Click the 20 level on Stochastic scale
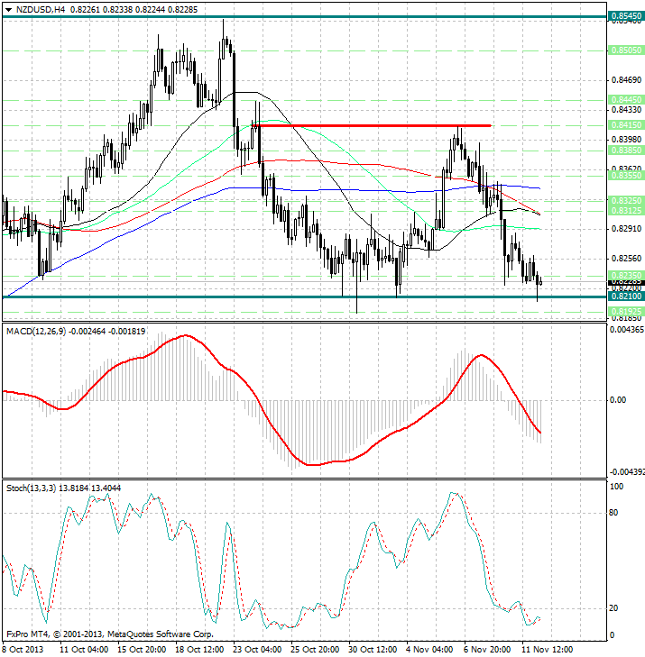 613,608
